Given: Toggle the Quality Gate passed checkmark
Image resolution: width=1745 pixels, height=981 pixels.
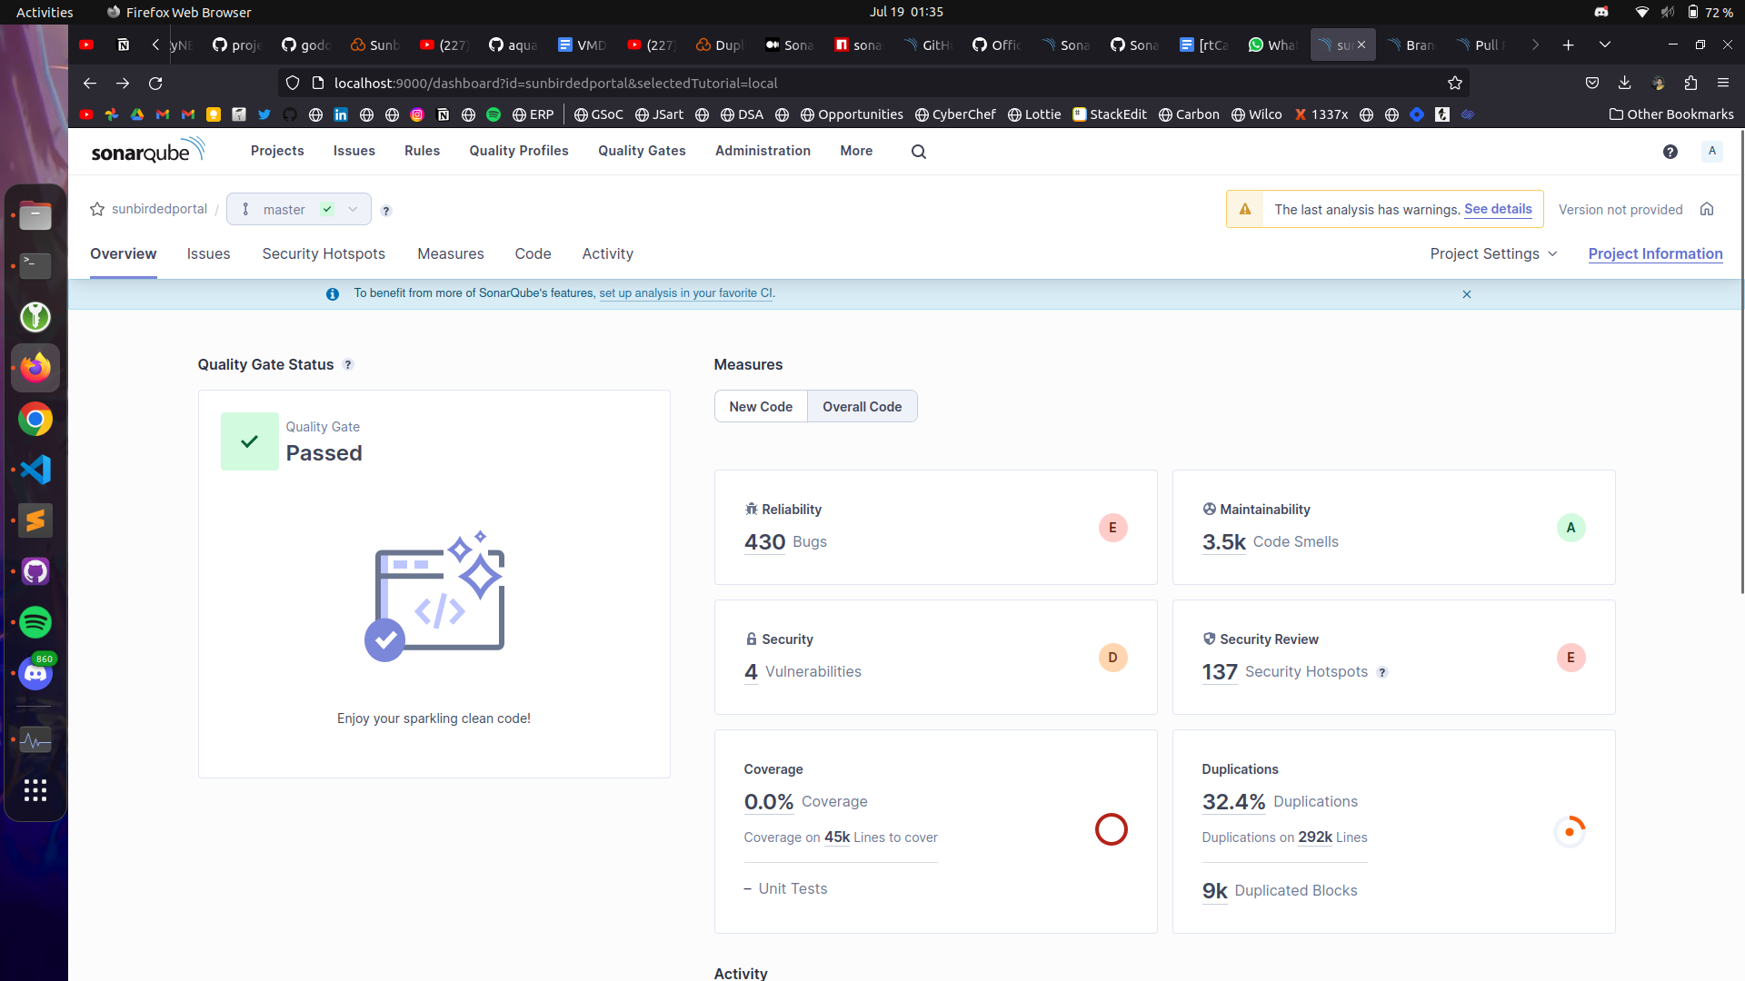Looking at the screenshot, I should click(x=249, y=441).
